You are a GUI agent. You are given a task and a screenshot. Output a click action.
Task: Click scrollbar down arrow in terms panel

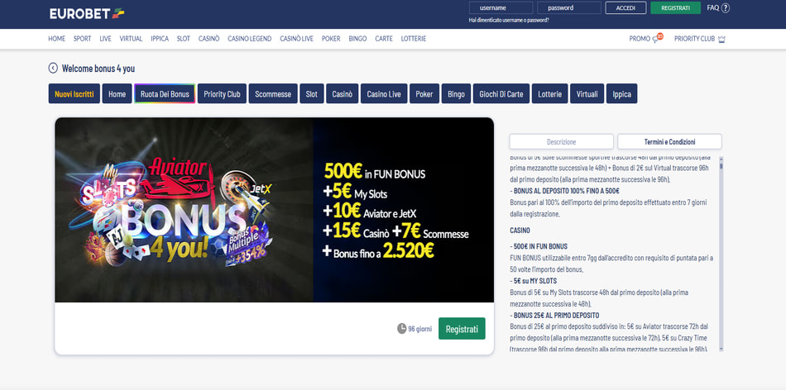721,349
